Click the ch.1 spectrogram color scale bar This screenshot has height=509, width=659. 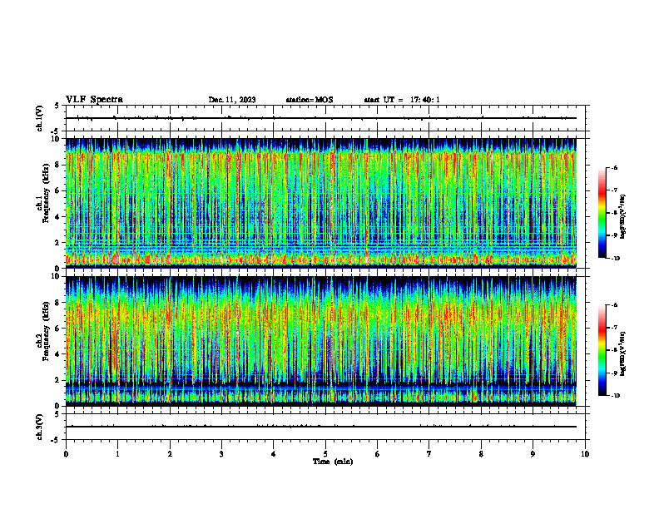(x=602, y=213)
